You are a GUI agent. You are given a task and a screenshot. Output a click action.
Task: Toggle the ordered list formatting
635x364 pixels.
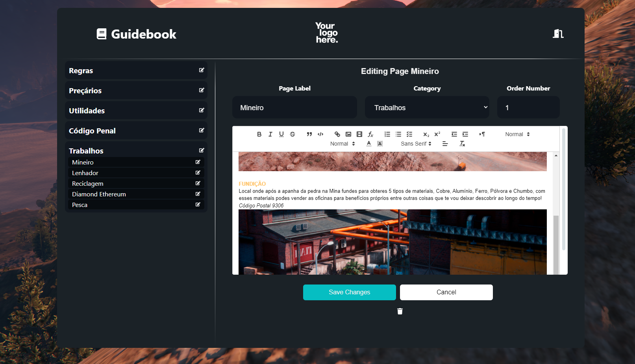tap(387, 134)
